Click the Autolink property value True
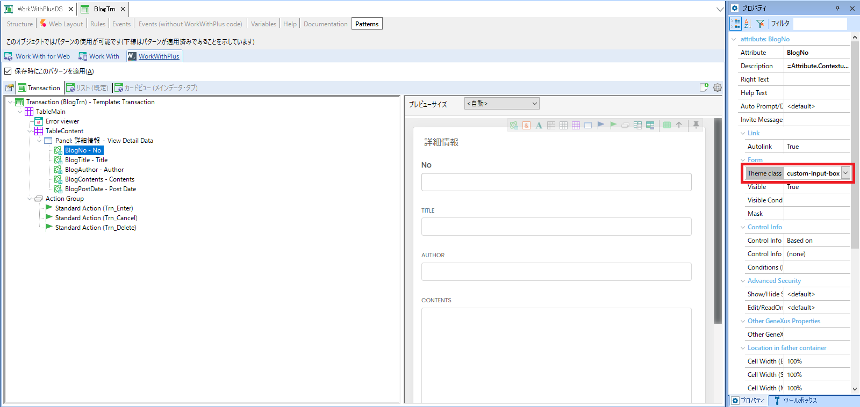 click(816, 147)
